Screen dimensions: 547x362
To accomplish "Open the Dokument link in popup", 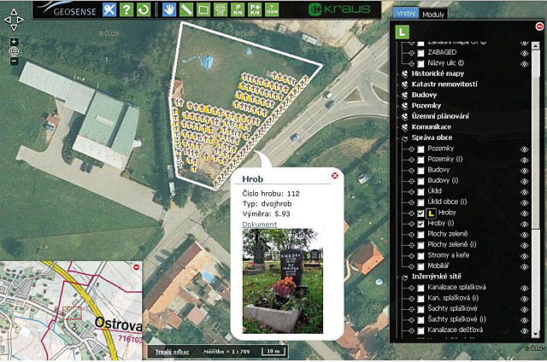I will 259,225.
